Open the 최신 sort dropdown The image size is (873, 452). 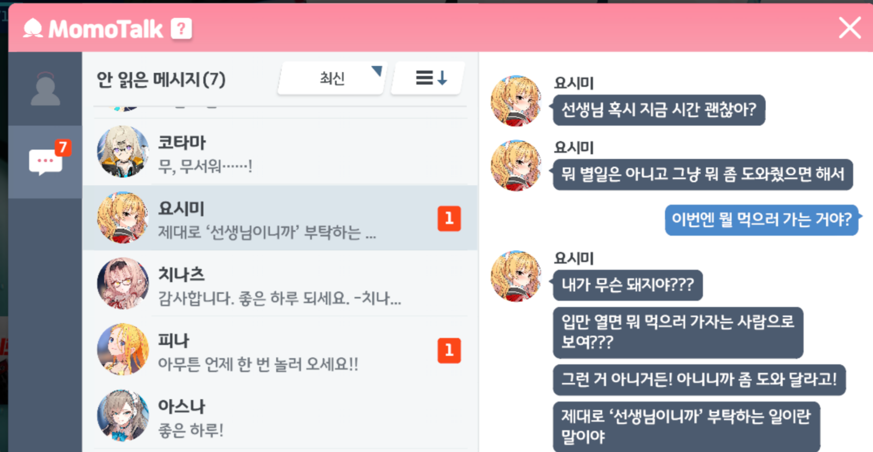(332, 79)
